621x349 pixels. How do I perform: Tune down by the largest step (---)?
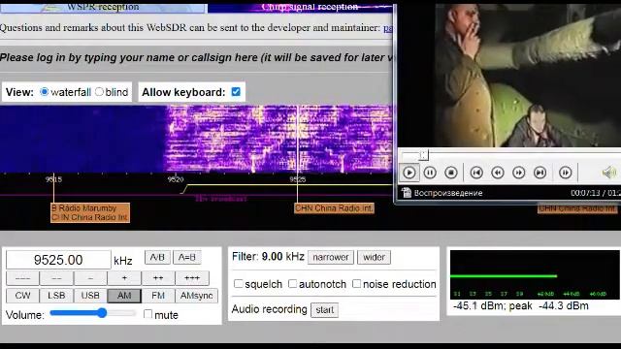pyautogui.click(x=22, y=278)
